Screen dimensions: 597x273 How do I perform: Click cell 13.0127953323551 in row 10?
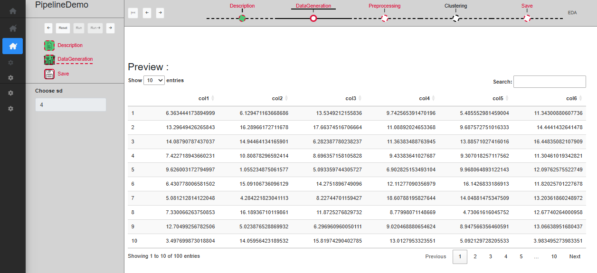(413, 241)
